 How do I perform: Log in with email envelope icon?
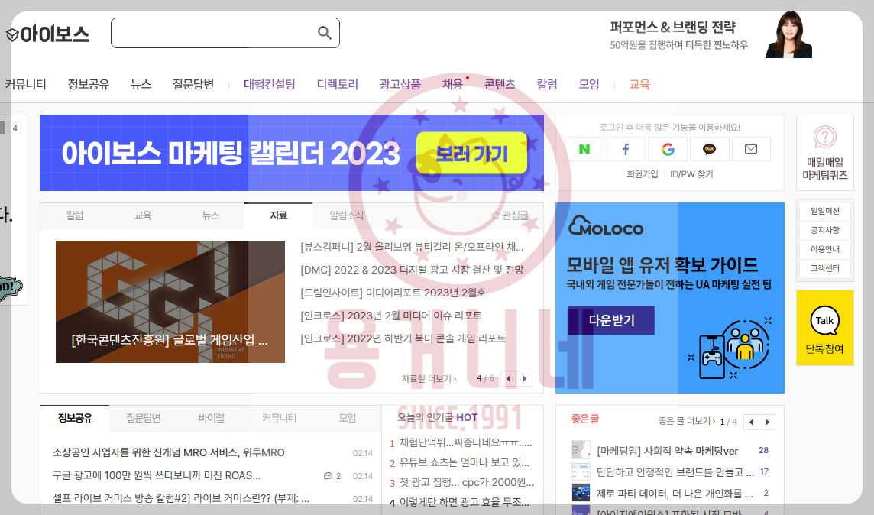[x=751, y=149]
